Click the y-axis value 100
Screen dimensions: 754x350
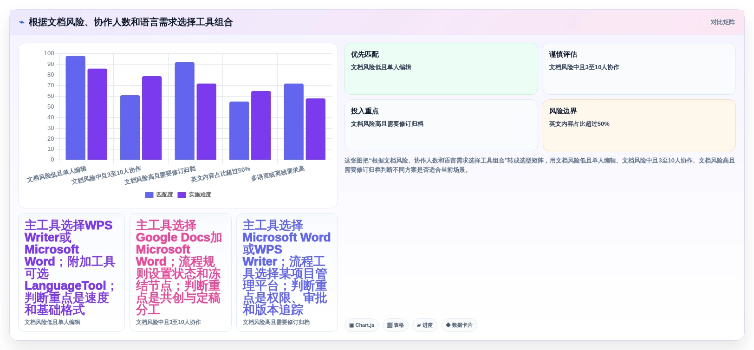click(49, 53)
